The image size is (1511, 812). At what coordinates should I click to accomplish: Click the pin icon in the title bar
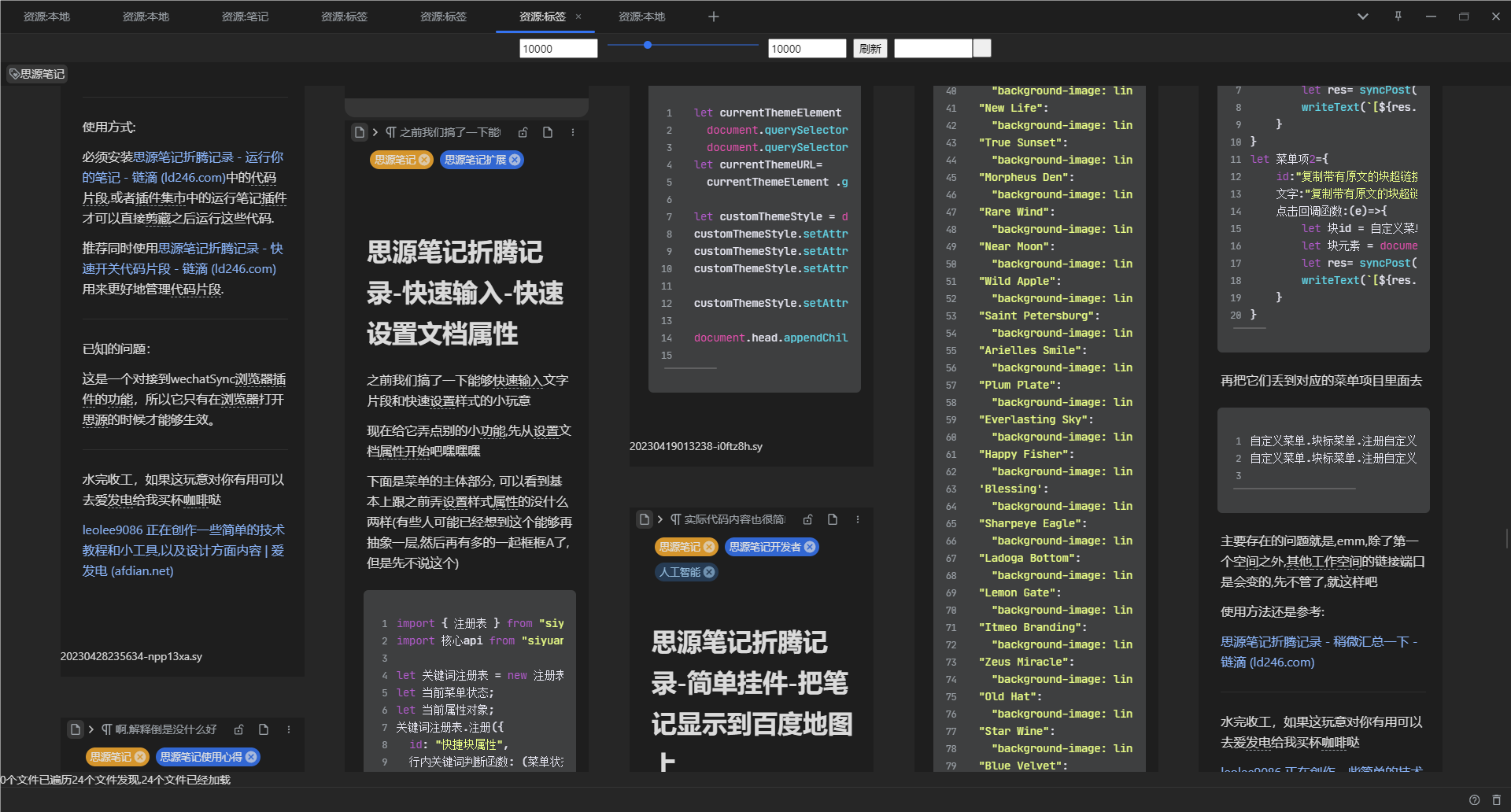tap(1398, 16)
